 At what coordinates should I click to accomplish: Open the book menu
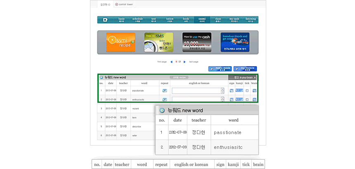point(186,20)
